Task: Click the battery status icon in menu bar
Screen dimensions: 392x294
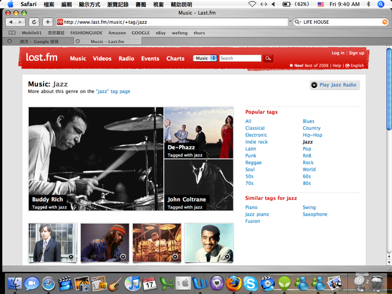Action: pos(287,4)
